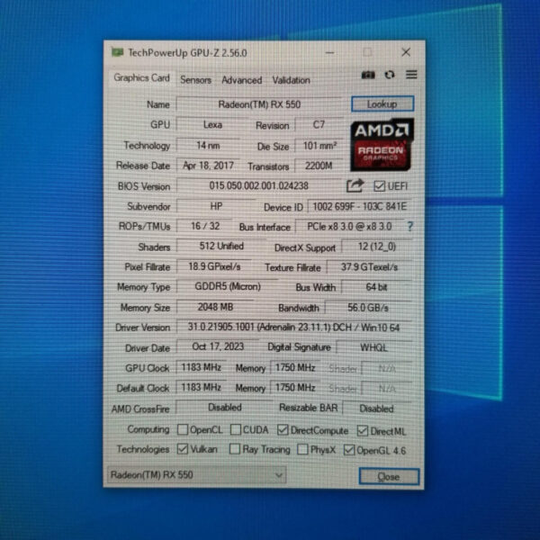540x540 pixels.
Task: Click the Bus Interface value PCIe x8 3.0
Action: (349, 227)
